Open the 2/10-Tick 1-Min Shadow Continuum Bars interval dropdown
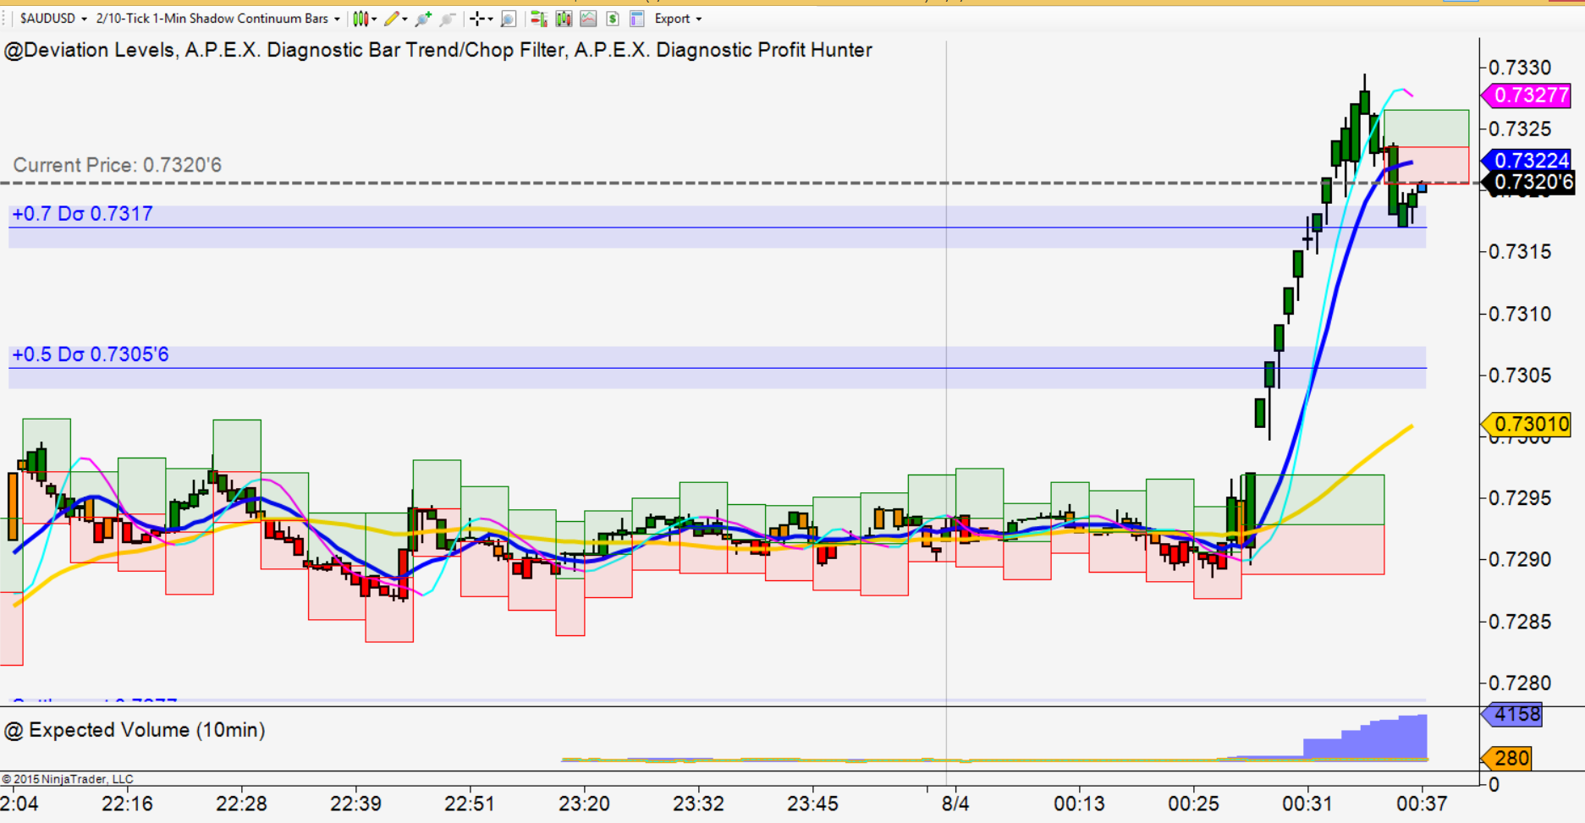 click(x=218, y=19)
